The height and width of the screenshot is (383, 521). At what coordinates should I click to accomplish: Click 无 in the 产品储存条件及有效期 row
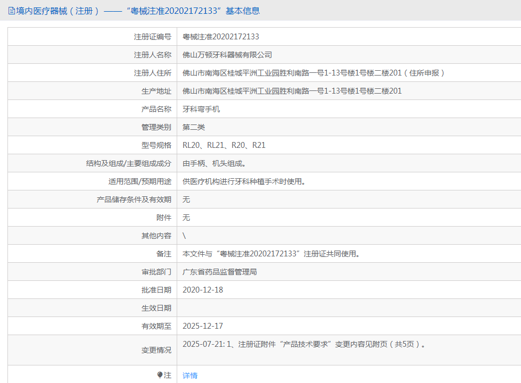pyautogui.click(x=186, y=199)
